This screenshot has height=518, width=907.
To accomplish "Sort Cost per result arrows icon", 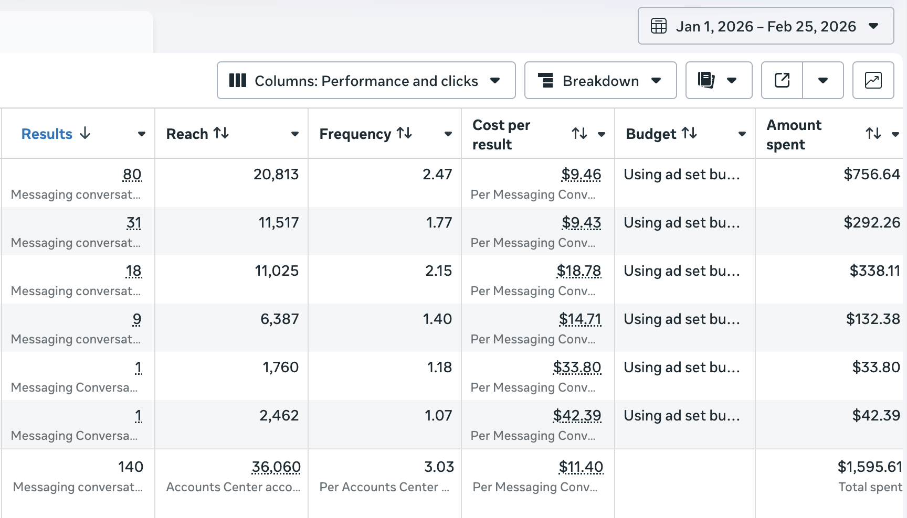I will [579, 134].
